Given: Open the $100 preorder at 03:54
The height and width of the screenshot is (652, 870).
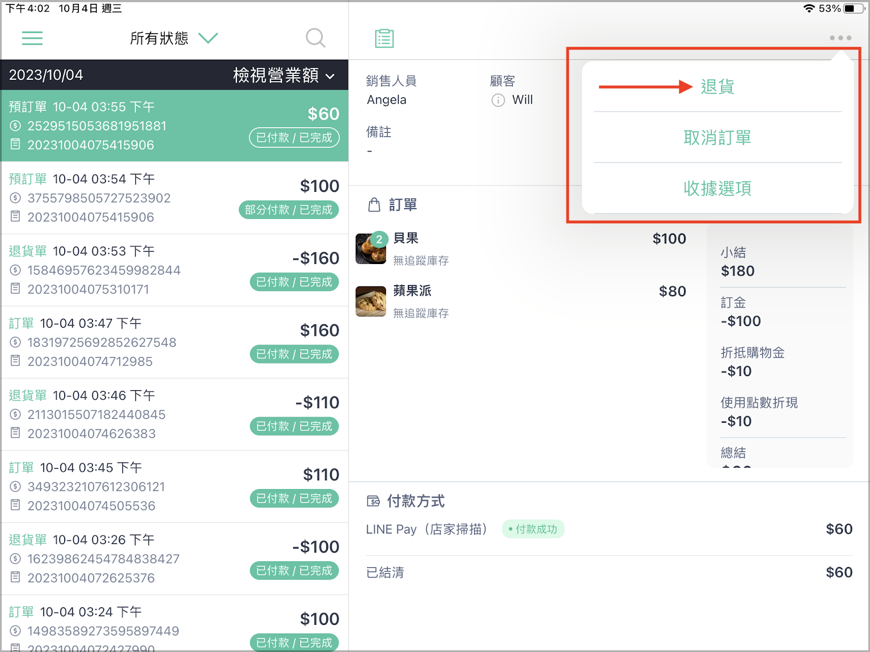Looking at the screenshot, I should [175, 198].
